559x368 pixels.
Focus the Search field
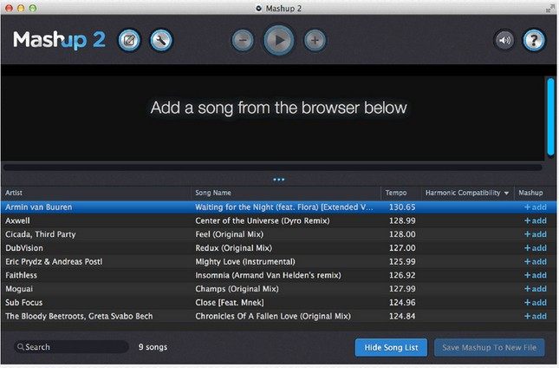pos(71,347)
